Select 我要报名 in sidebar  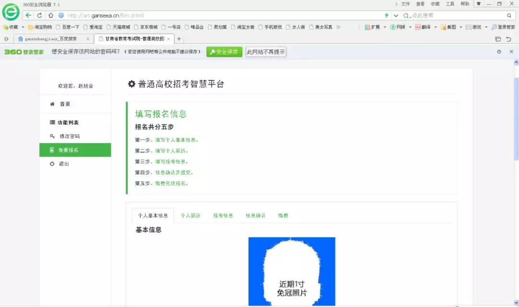point(75,150)
